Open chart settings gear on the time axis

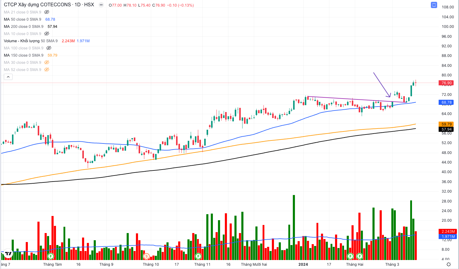(x=449, y=264)
